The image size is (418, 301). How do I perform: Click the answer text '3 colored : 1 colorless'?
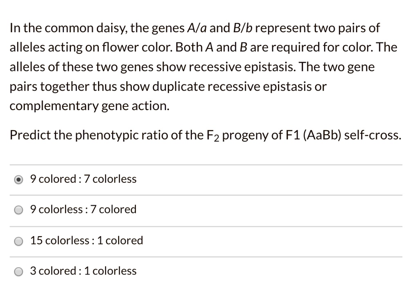pos(83,270)
